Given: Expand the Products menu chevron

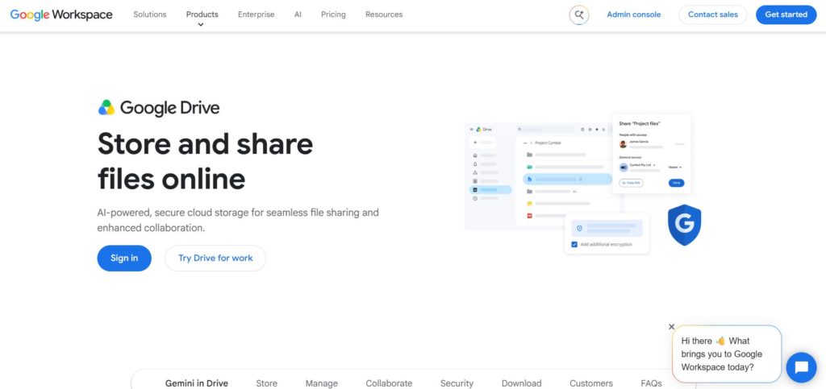Looking at the screenshot, I should (x=201, y=25).
